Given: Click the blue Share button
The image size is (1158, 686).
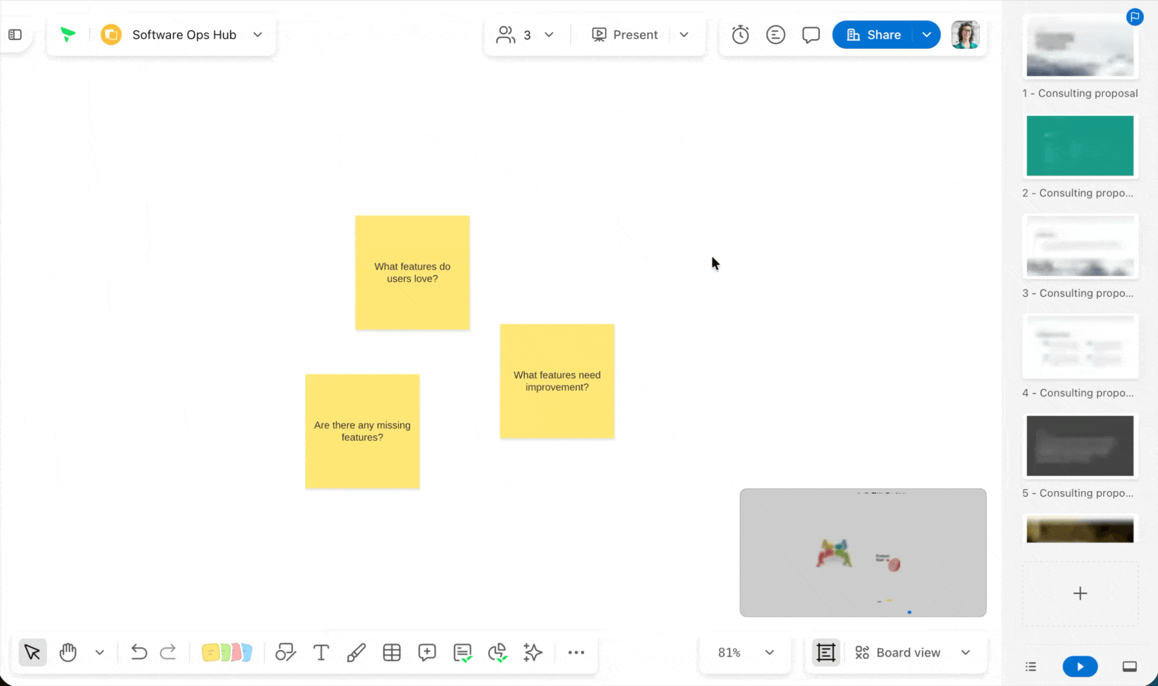Looking at the screenshot, I should click(874, 35).
